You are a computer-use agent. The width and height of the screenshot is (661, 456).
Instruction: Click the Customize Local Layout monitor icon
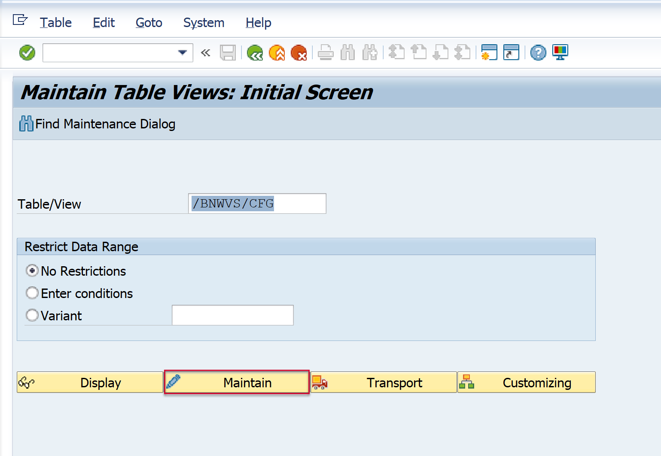560,53
